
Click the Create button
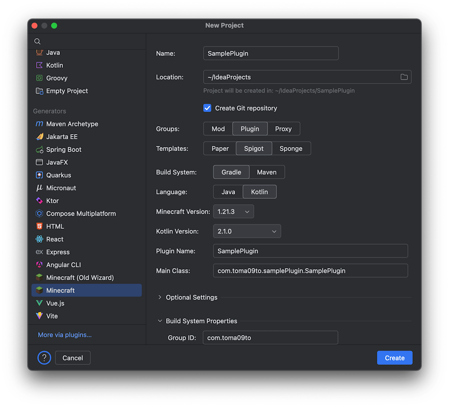[395, 358]
